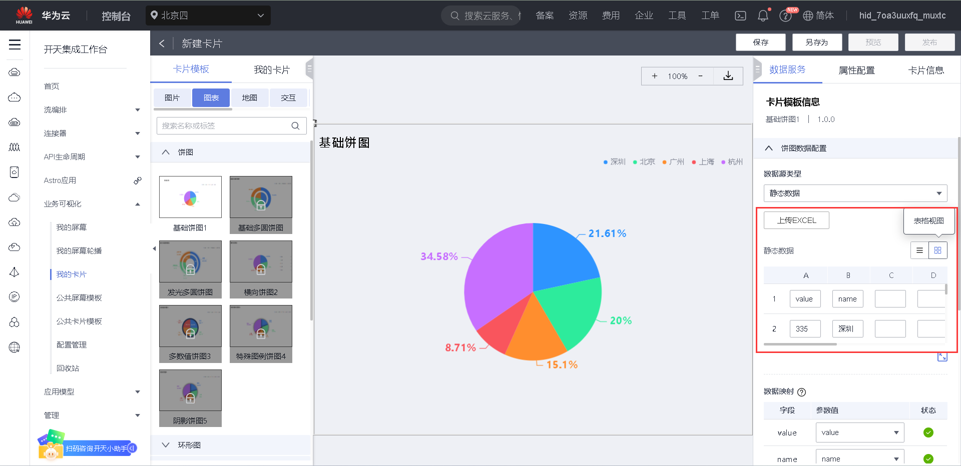Collapse the 饼图数据配置 section
Image resolution: width=961 pixels, height=466 pixels.
pyautogui.click(x=769, y=148)
